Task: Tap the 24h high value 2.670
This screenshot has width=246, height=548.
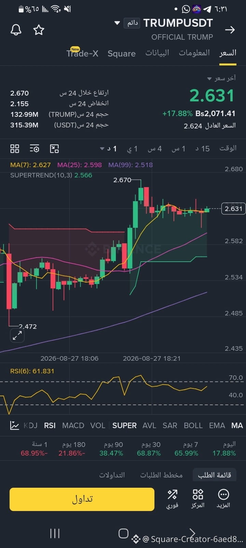Action: pos(19,93)
